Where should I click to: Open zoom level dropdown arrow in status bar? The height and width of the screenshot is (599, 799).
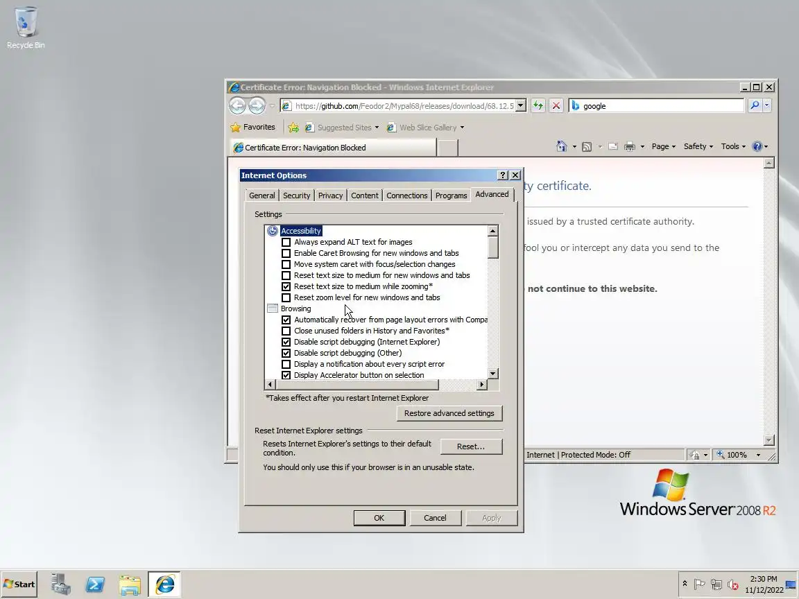click(x=758, y=455)
